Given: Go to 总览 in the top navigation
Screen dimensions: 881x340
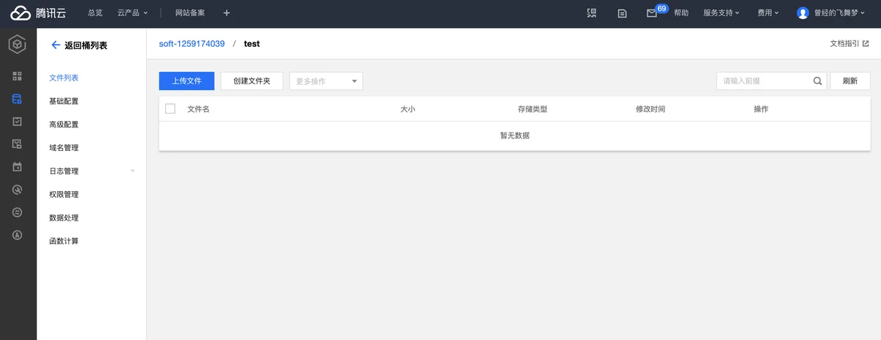Looking at the screenshot, I should [95, 13].
